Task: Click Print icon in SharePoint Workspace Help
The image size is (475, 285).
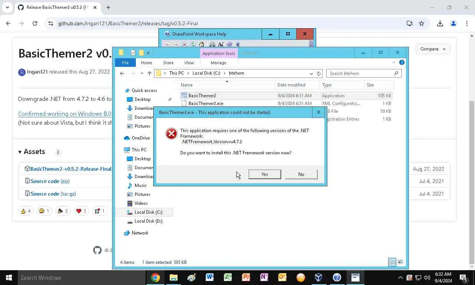Action: click(212, 45)
